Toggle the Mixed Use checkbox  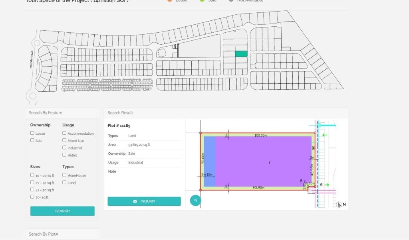64,140
